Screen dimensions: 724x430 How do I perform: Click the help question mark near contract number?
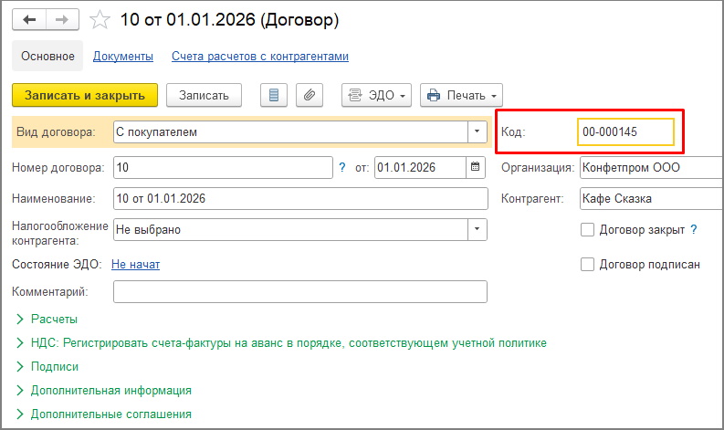342,167
